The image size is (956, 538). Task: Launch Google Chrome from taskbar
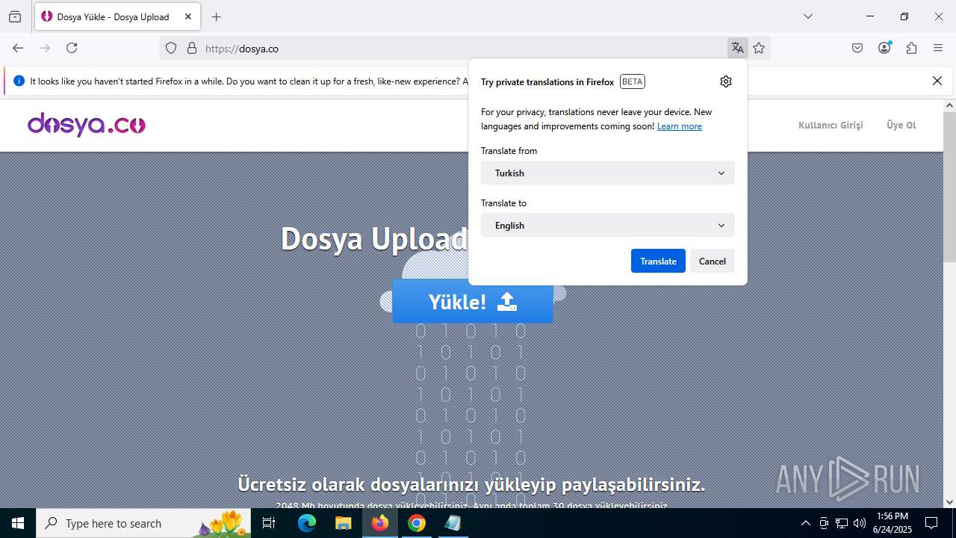tap(417, 523)
